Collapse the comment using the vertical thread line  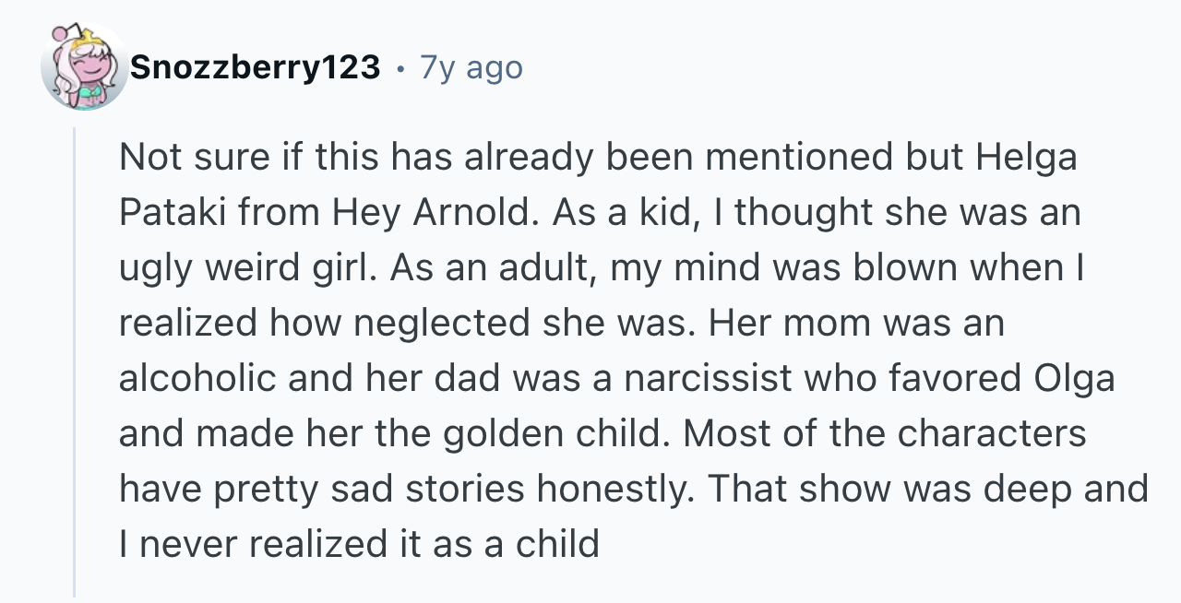(x=75, y=362)
